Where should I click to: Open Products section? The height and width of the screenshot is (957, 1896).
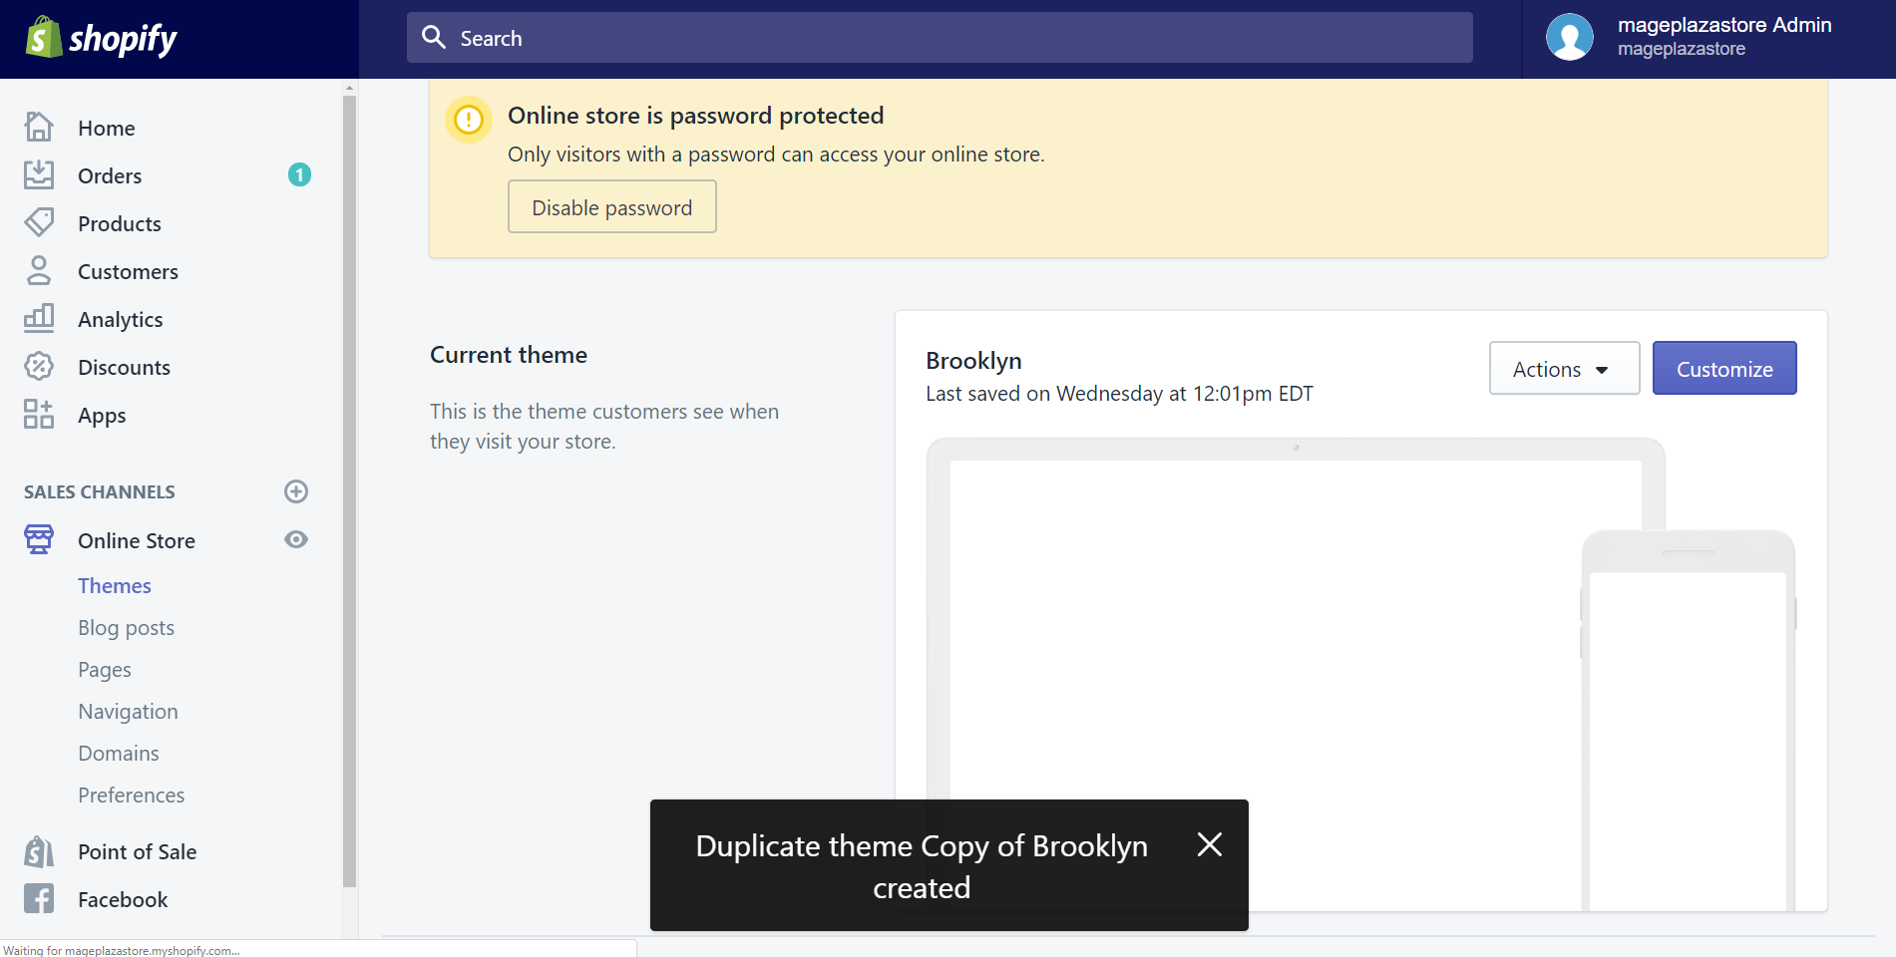[x=120, y=223]
